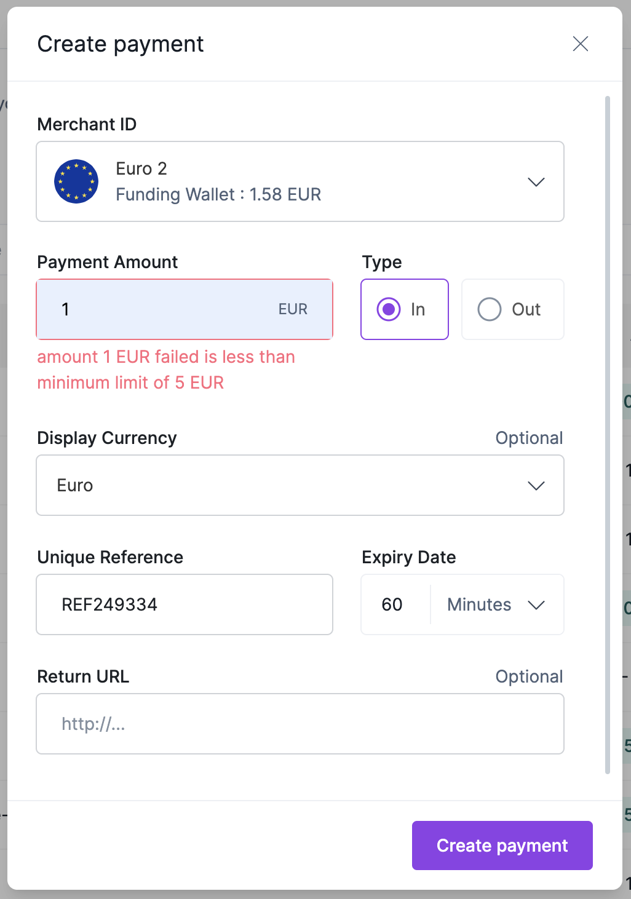Click the Return URL input field

pos(300,724)
